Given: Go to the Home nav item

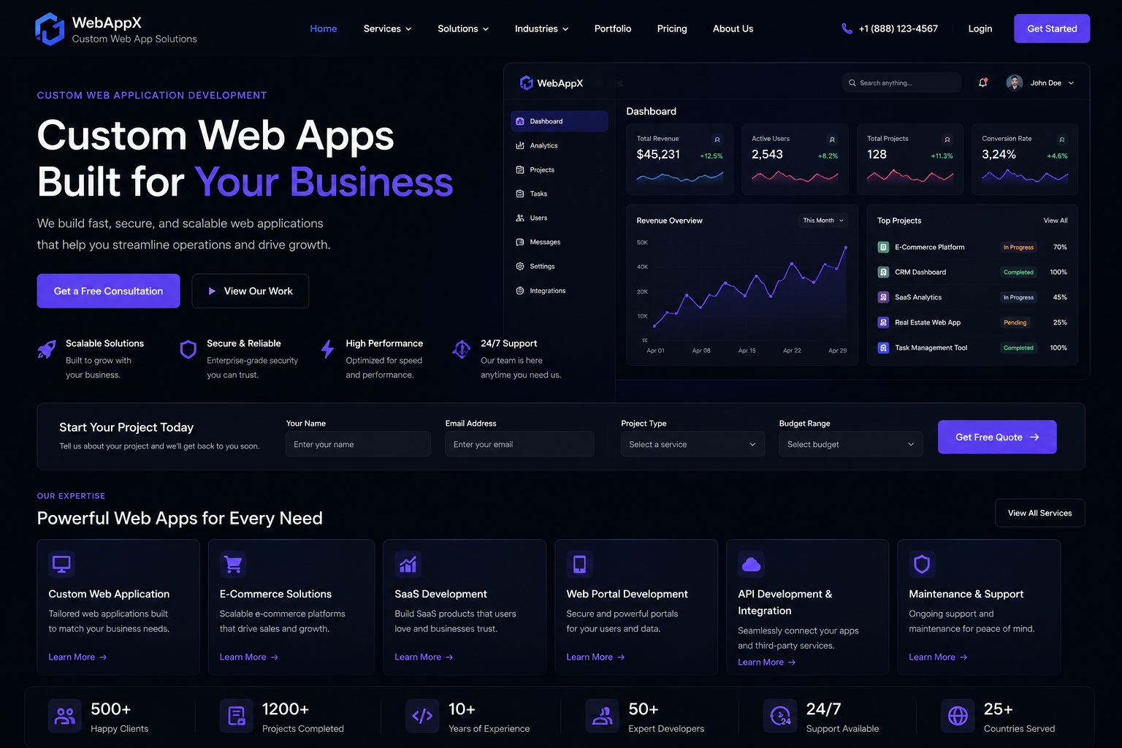Looking at the screenshot, I should click(324, 28).
